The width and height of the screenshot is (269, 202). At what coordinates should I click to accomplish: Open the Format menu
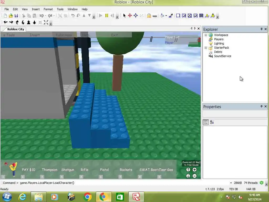point(48,9)
